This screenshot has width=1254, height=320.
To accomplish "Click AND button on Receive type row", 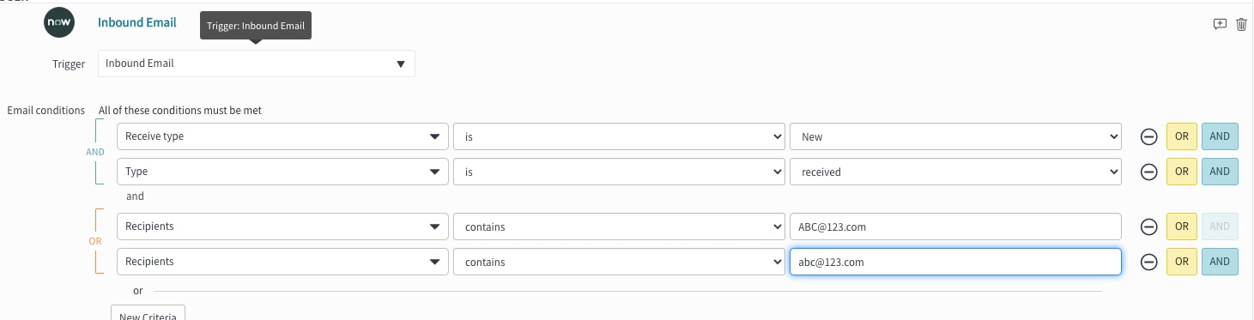I will [1220, 136].
